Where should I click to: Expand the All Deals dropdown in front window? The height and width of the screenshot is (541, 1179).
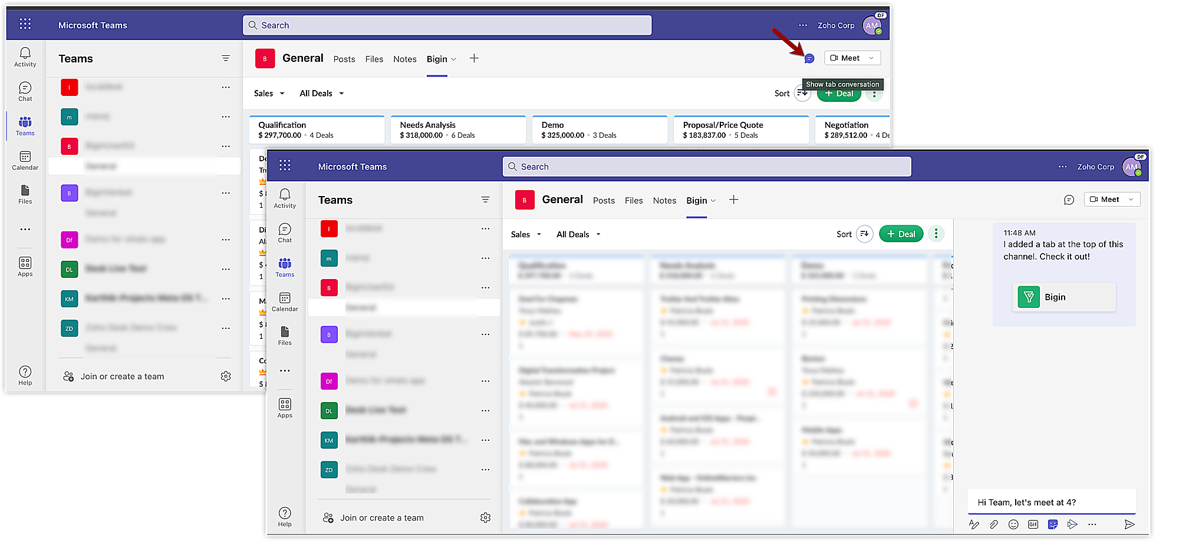click(x=578, y=234)
